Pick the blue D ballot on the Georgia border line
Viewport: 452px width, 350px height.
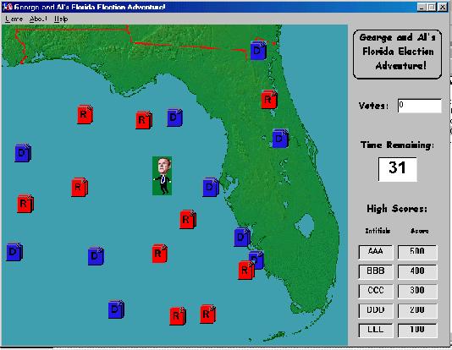[x=258, y=51]
